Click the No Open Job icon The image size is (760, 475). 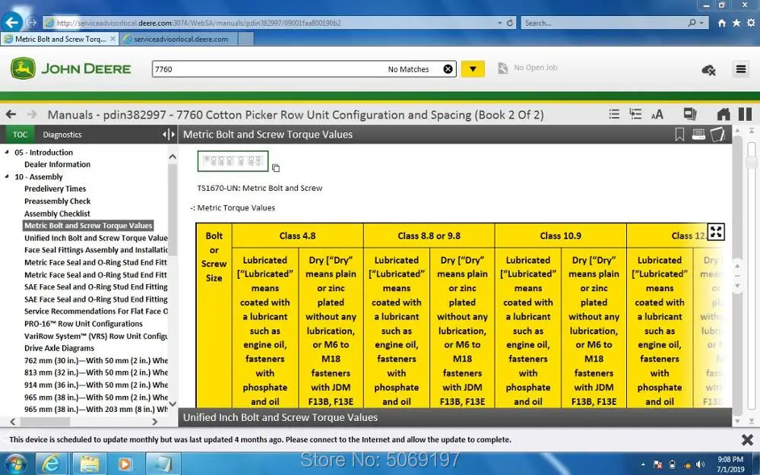[x=502, y=68]
